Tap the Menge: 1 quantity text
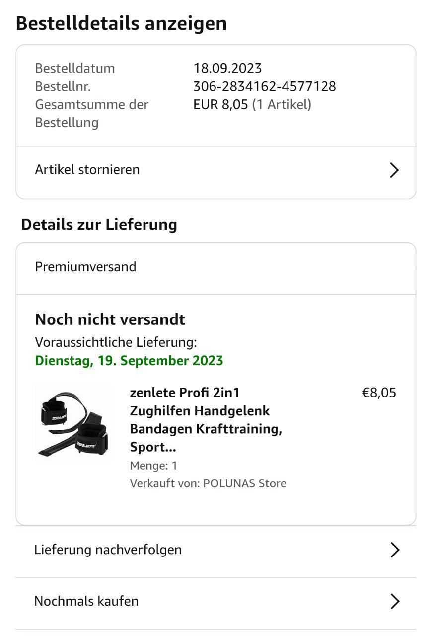Screen dimensions: 431x636 click(153, 466)
